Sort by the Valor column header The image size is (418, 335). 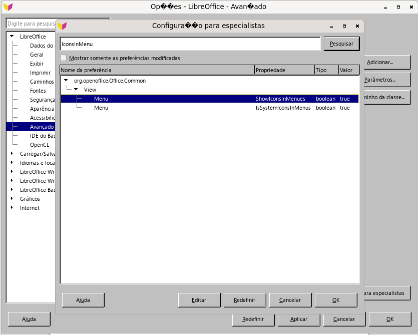click(349, 70)
